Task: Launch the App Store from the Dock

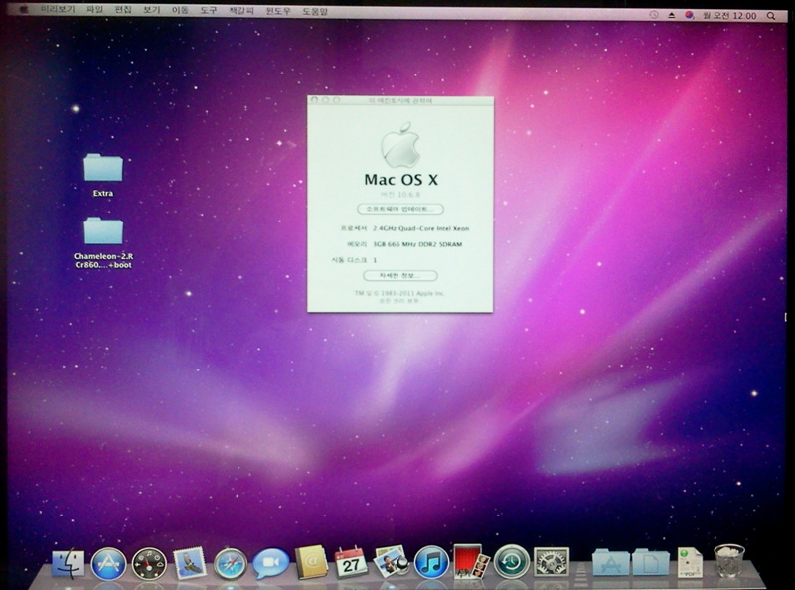Action: pos(108,563)
